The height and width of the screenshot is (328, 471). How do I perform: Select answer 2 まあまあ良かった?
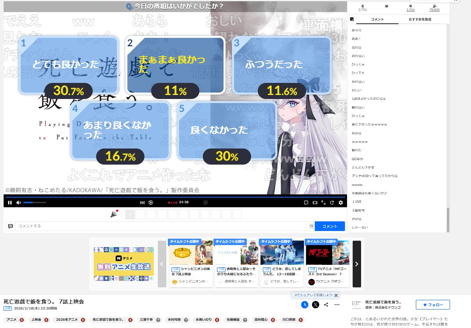pos(176,66)
